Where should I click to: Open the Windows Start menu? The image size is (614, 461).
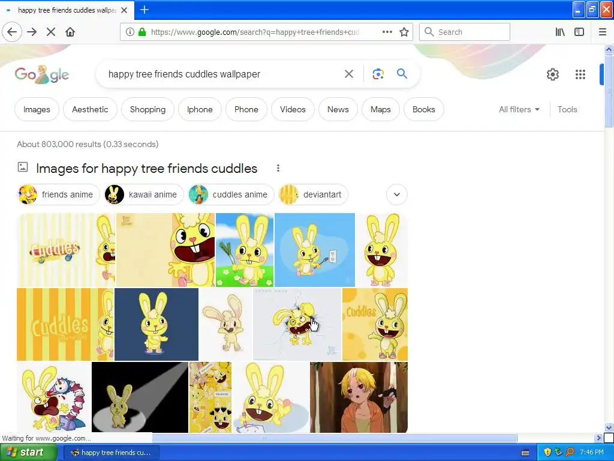[28, 453]
